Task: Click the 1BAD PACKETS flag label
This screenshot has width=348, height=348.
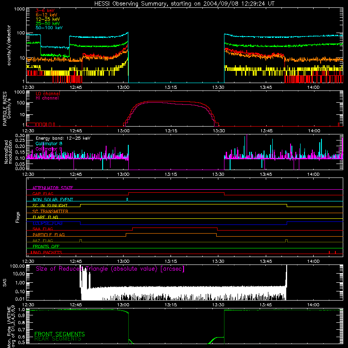Action: click(x=46, y=253)
